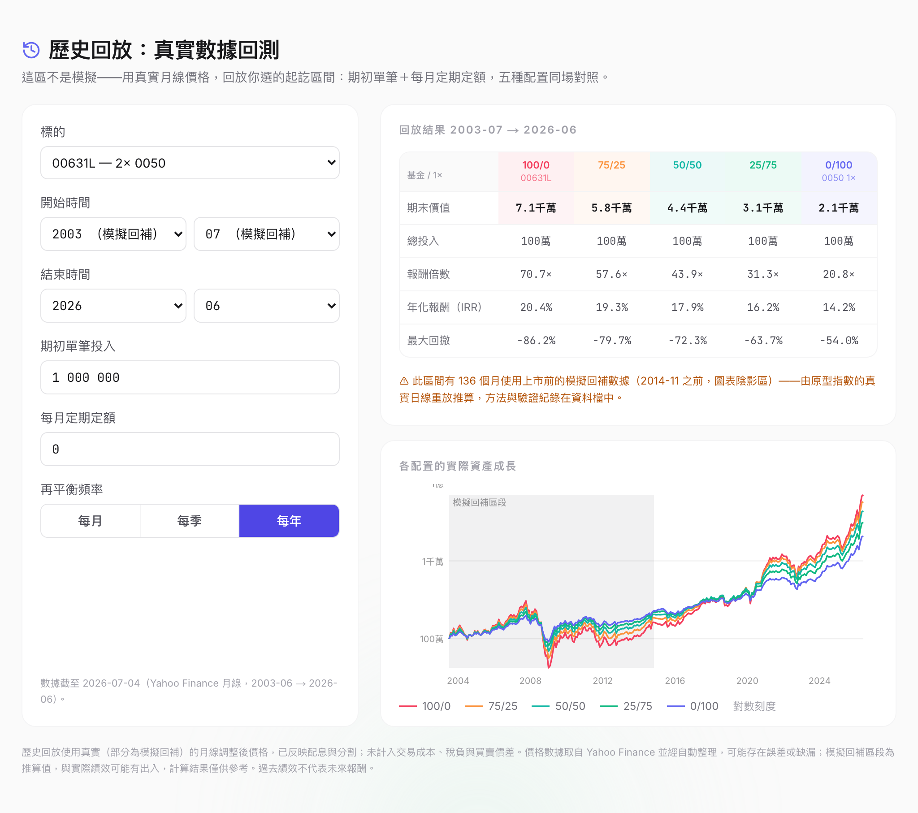
Task: Click the -54.0% max drawdown cell
Action: [839, 341]
